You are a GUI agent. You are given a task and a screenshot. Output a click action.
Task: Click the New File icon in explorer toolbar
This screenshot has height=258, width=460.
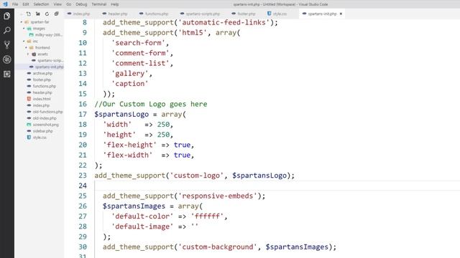29,14
